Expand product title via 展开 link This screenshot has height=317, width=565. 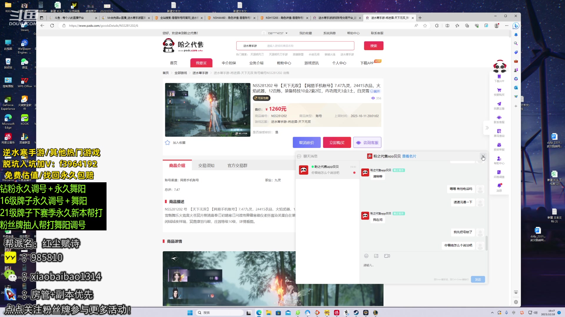375,91
